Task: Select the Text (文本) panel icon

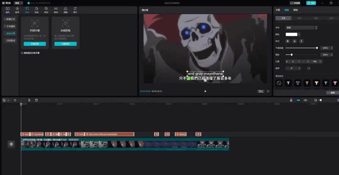Action: (x=27, y=10)
